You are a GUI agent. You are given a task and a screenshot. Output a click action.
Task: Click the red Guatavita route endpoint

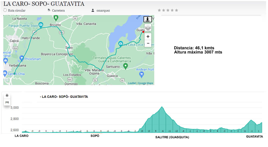point(143,32)
